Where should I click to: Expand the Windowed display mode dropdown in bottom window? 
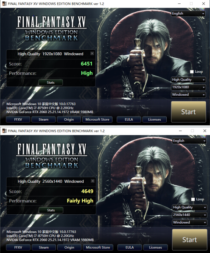[189, 222]
